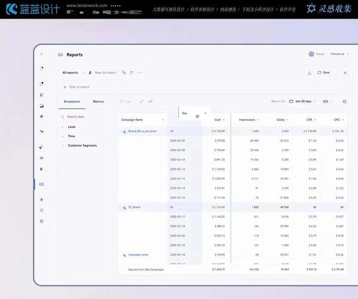Sort by the Impressions column header
The image size is (358, 299).
point(249,120)
